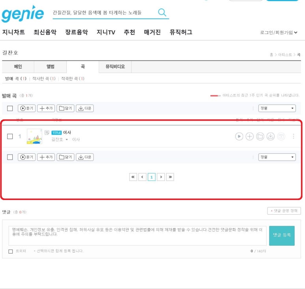The height and width of the screenshot is (289, 305).
Task: Click the 발매 곡 (1) filter link
Action: (x=15, y=79)
